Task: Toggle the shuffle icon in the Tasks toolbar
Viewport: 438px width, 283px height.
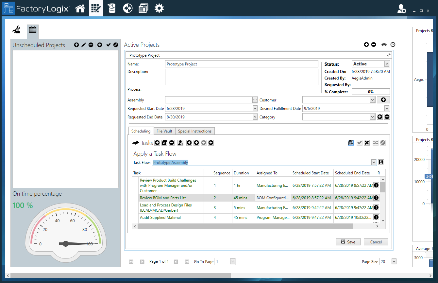Action: coord(375,143)
